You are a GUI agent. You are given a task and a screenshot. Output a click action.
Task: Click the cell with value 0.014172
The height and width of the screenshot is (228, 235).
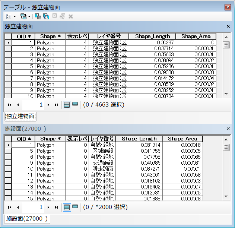click(152, 79)
